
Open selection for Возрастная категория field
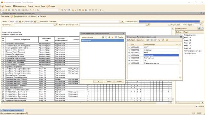[x=121, y=21]
